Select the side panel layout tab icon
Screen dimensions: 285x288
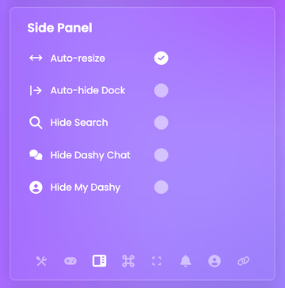[99, 261]
